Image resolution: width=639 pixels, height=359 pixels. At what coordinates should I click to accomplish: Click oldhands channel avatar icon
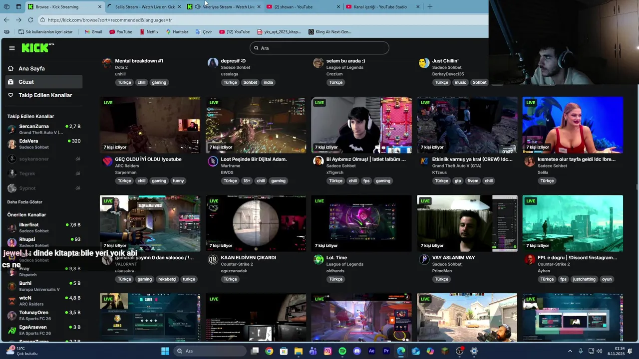(319, 259)
